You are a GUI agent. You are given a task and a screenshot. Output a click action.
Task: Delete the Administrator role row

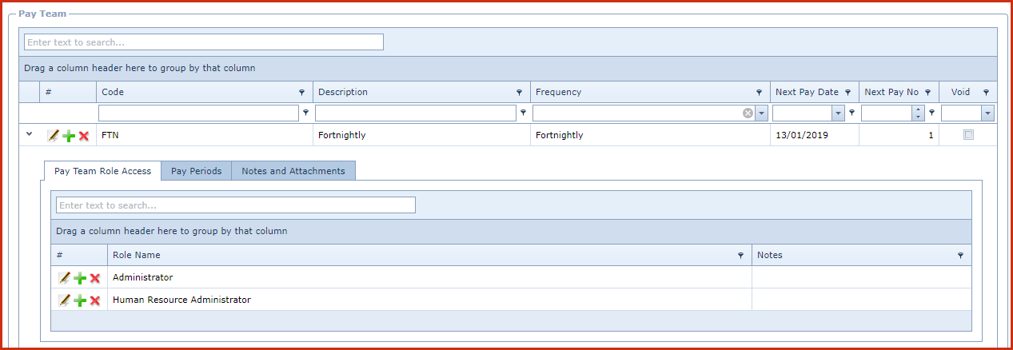[94, 278]
